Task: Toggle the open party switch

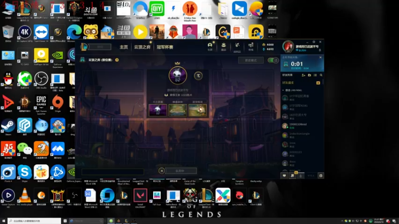Action: pos(273,60)
